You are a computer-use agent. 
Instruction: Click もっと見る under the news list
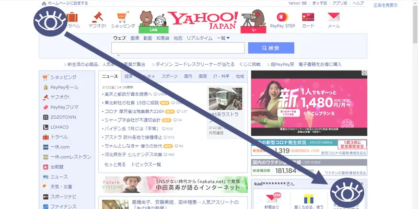(x=114, y=164)
